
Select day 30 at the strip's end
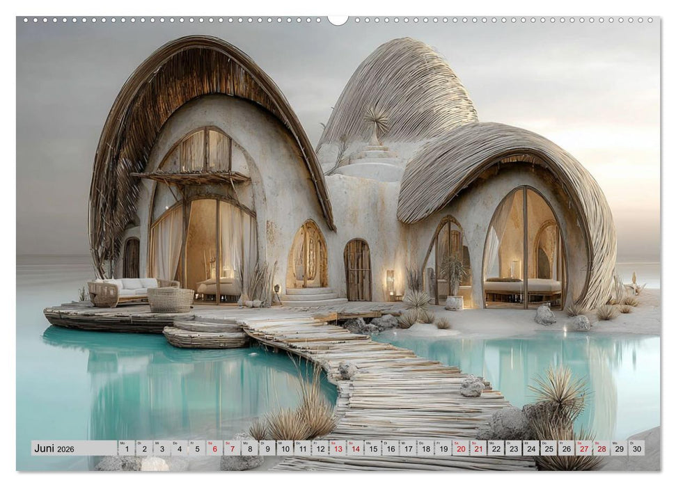point(636,449)
